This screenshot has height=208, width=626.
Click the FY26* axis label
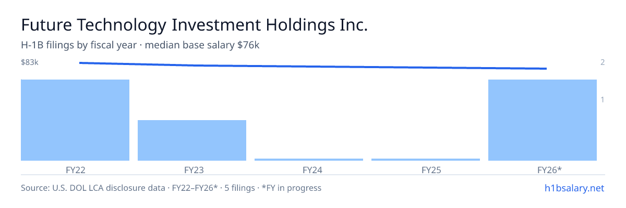coord(543,170)
